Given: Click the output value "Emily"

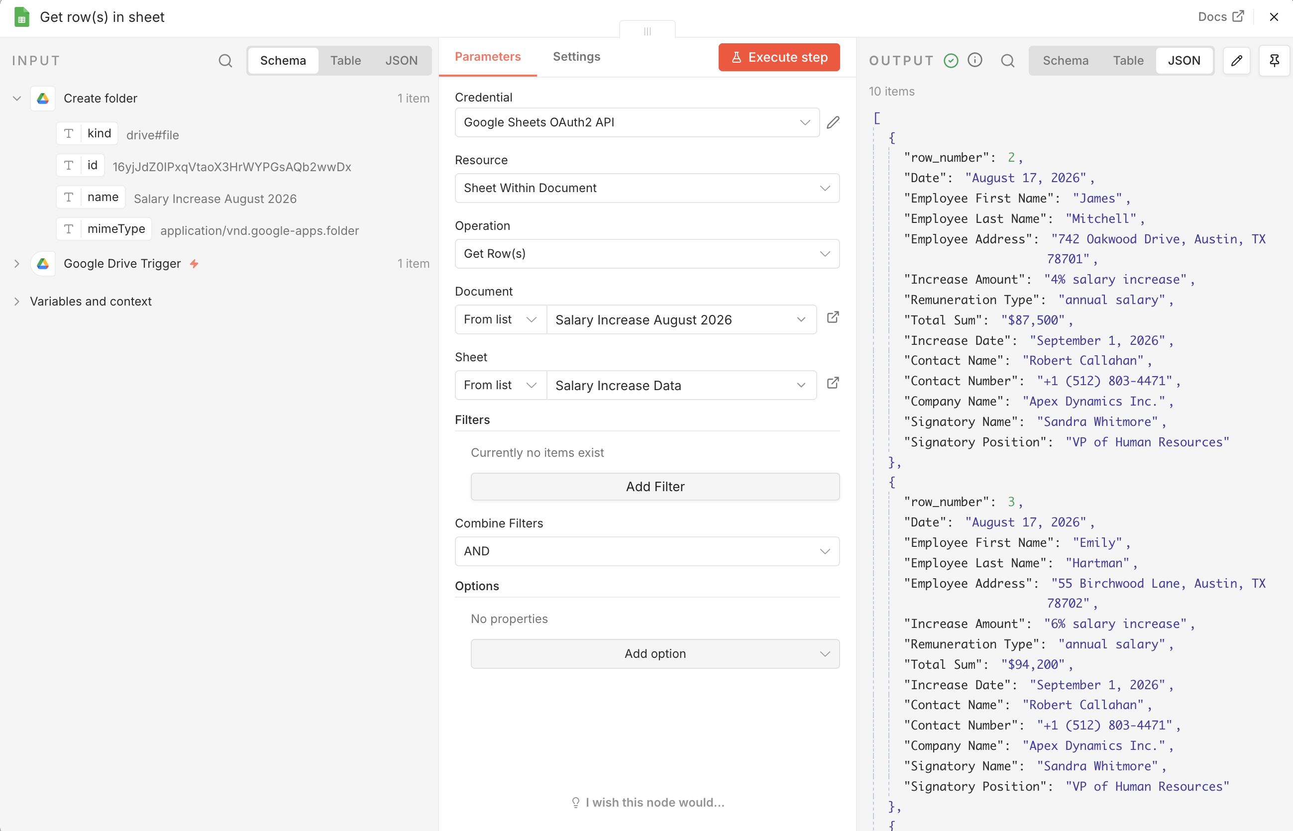Looking at the screenshot, I should (1097, 542).
